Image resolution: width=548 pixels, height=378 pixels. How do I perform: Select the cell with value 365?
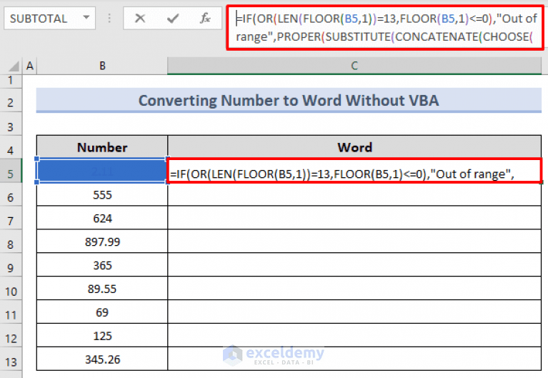102,265
